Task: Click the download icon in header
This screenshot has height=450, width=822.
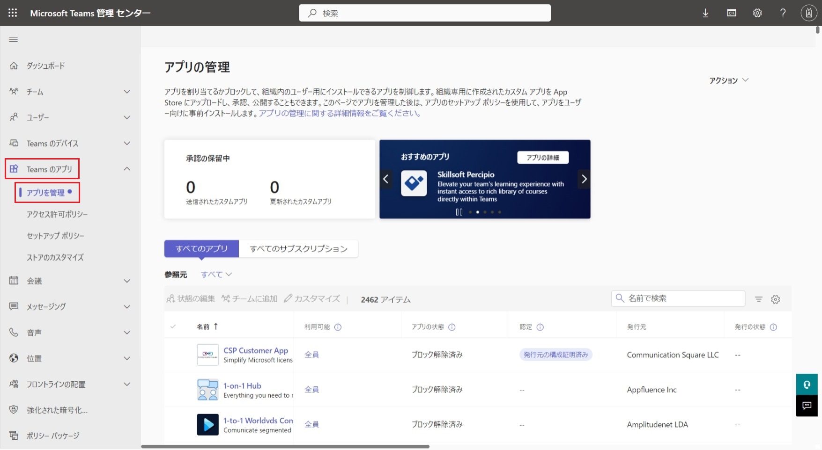Action: 705,13
